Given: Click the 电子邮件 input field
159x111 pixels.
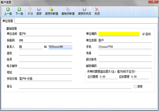Looking at the screenshot, I should 46,66.
